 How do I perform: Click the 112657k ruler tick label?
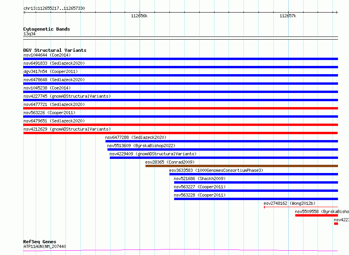pyautogui.click(x=288, y=16)
